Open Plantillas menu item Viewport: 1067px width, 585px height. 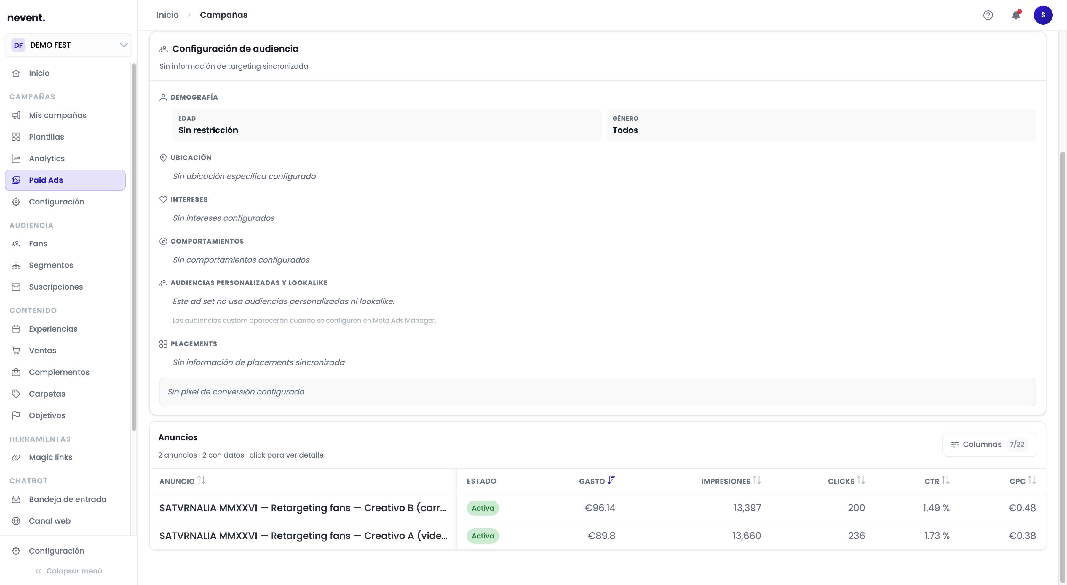click(65, 137)
